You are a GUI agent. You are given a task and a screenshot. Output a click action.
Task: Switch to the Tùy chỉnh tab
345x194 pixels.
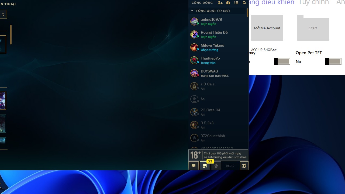[x=313, y=3]
